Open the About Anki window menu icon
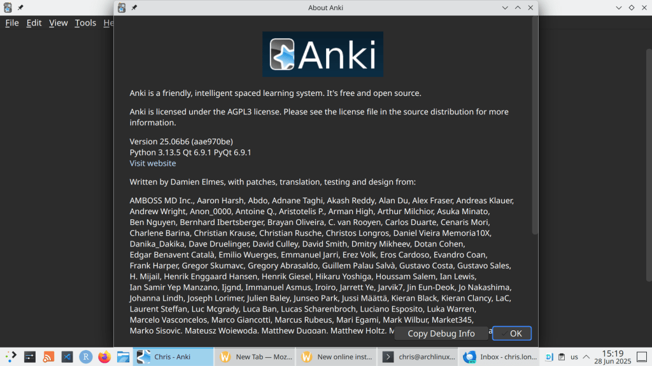 tap(122, 8)
